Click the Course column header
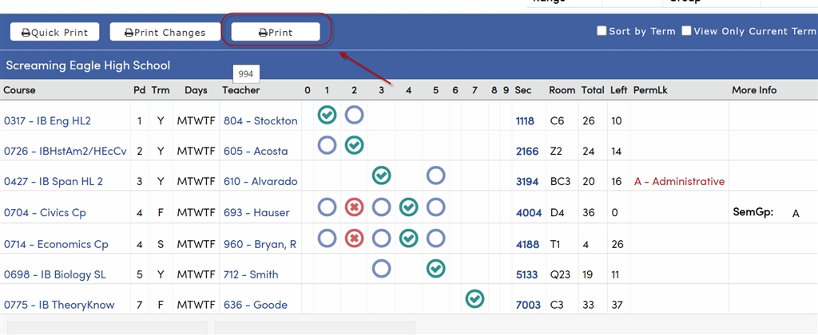This screenshot has width=818, height=335. coord(19,90)
